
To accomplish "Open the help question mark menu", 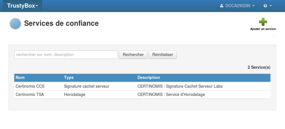I will [x=268, y=6].
